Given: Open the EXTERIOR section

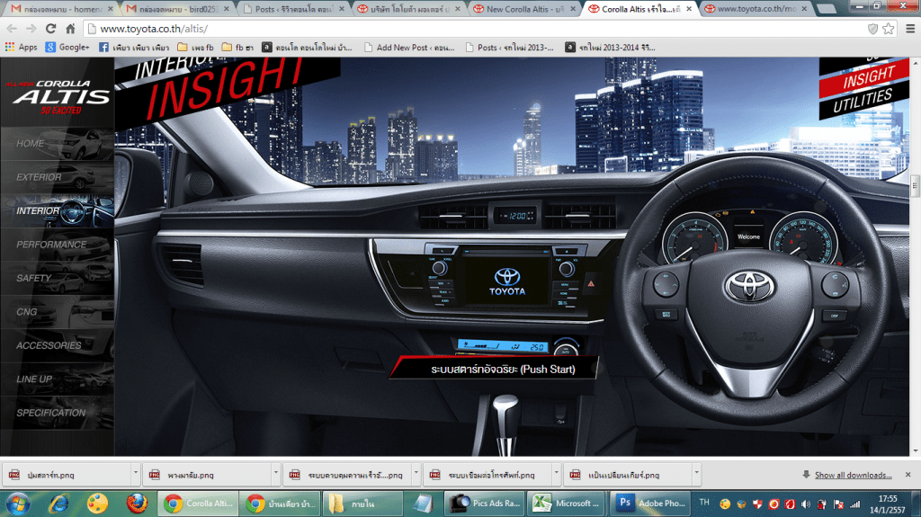Looking at the screenshot, I should click(x=57, y=177).
